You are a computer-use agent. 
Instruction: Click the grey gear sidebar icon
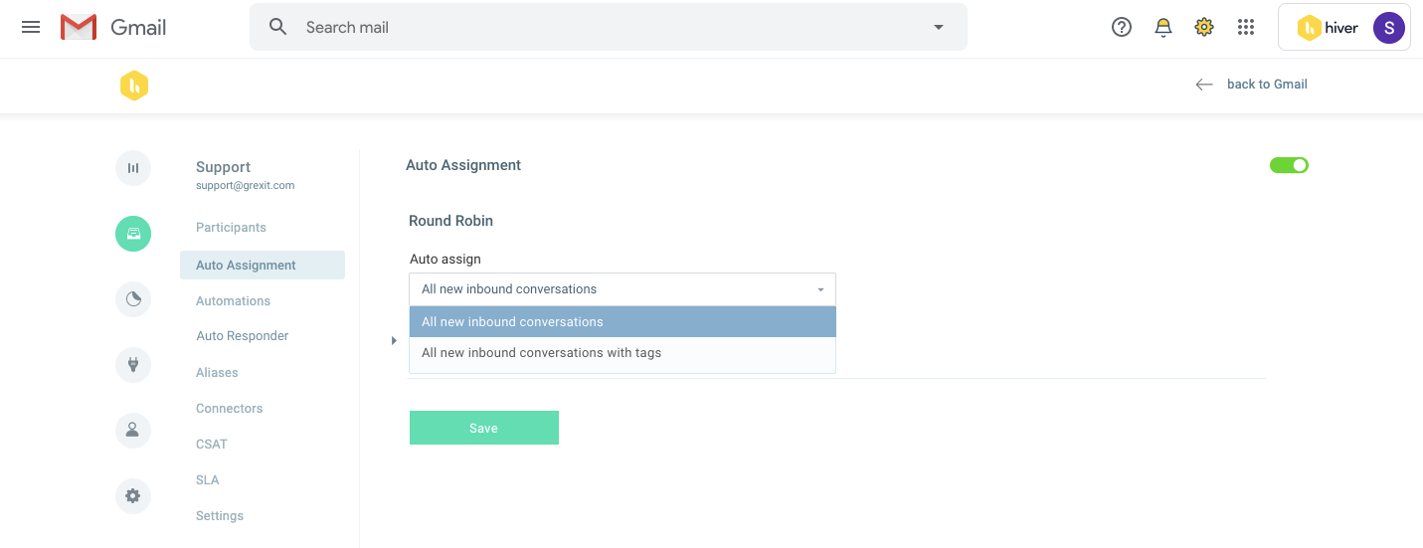[x=133, y=496]
